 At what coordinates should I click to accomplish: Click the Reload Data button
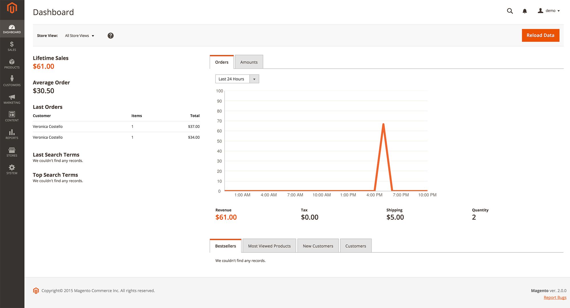pyautogui.click(x=540, y=35)
